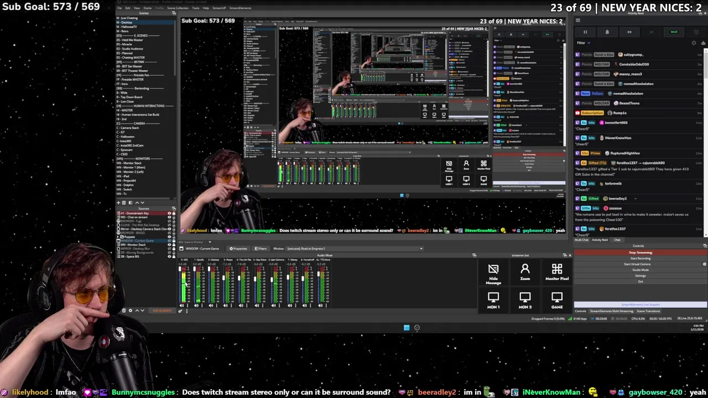Click StreamElements Live Support bar

641,305
